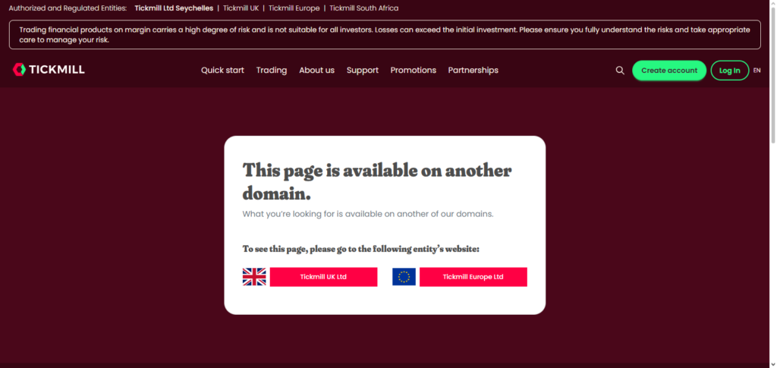Go to the Tickmill Europe Ltd website button
The image size is (777, 368).
473,277
